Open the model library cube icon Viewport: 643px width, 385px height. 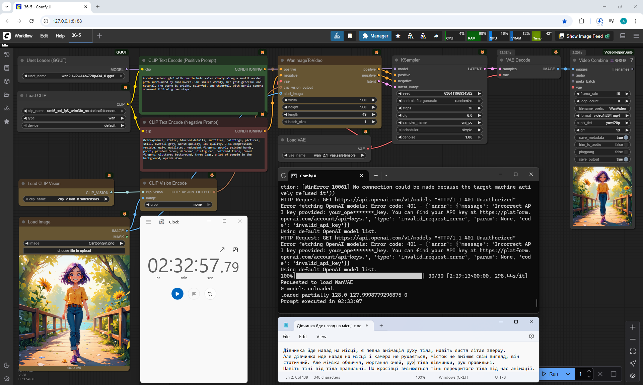(x=7, y=81)
